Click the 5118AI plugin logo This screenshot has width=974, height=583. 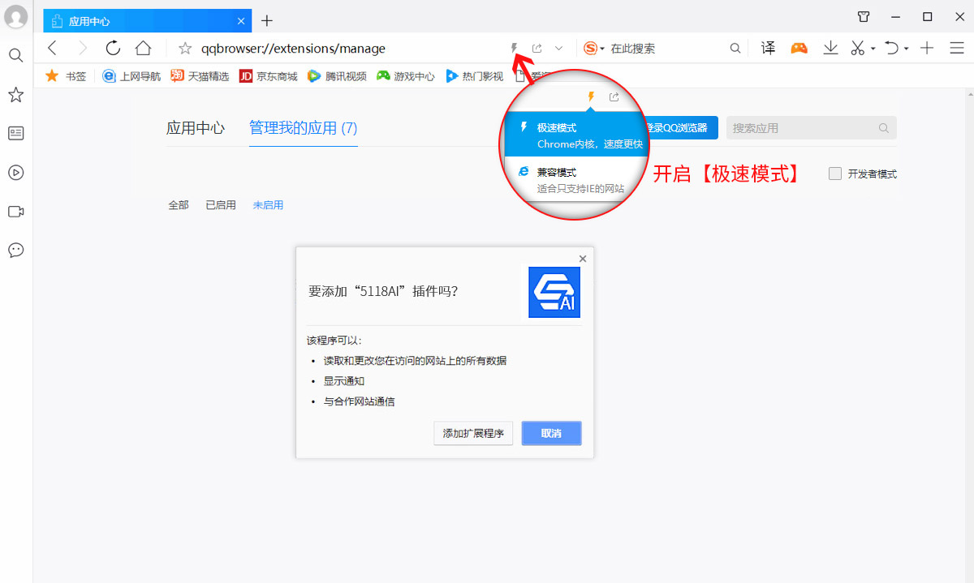pyautogui.click(x=554, y=292)
